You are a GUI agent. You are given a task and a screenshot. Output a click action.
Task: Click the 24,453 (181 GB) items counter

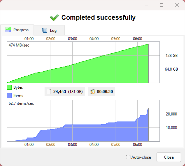[65, 91]
